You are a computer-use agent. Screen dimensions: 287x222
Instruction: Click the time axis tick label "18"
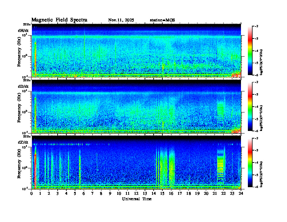[189, 193]
